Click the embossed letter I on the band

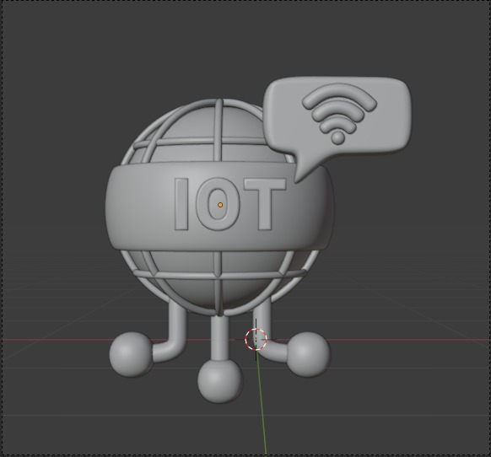(181, 204)
